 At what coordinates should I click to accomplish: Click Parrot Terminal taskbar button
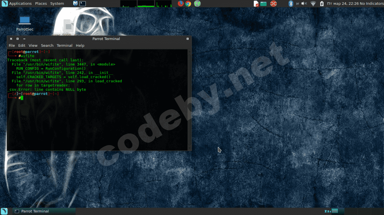pyautogui.click(x=44, y=211)
